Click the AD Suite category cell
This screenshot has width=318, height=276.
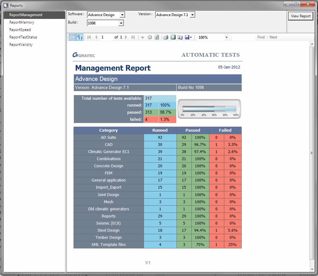[x=108, y=137]
